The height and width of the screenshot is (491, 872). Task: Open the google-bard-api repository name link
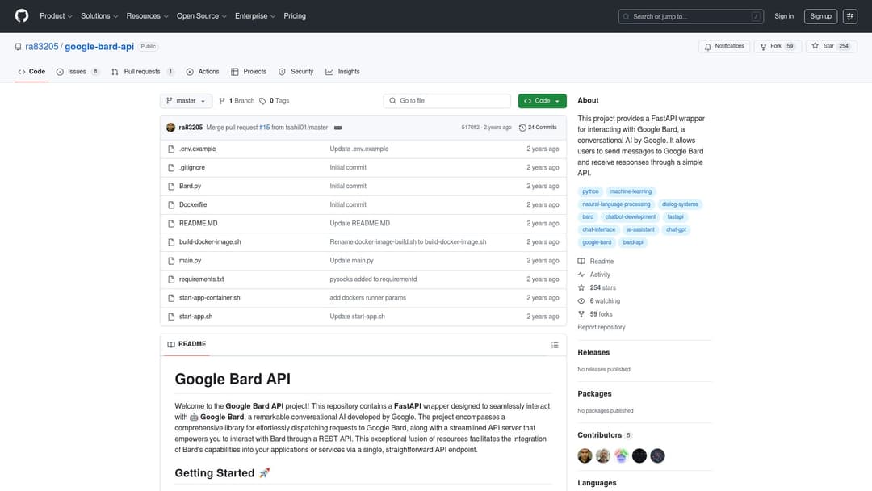(x=99, y=47)
